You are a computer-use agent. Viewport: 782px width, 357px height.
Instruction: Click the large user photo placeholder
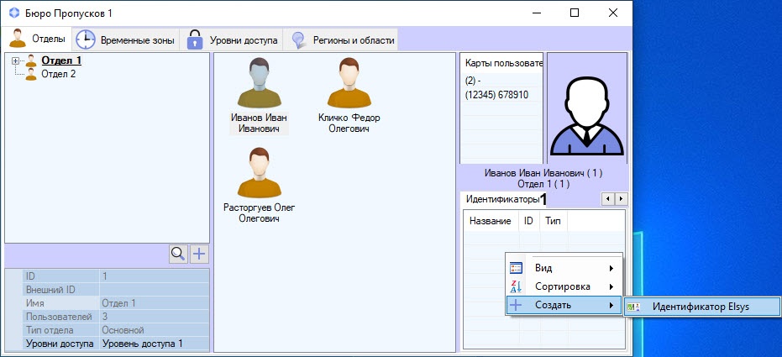[586, 108]
